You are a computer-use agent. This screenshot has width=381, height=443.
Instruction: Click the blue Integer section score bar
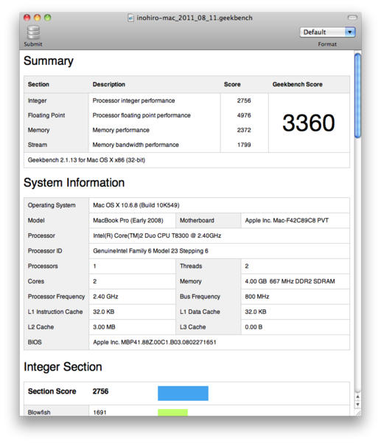click(183, 394)
